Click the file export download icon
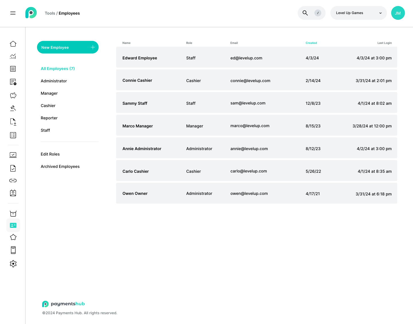Image resolution: width=413 pixels, height=324 pixels. pos(13,122)
